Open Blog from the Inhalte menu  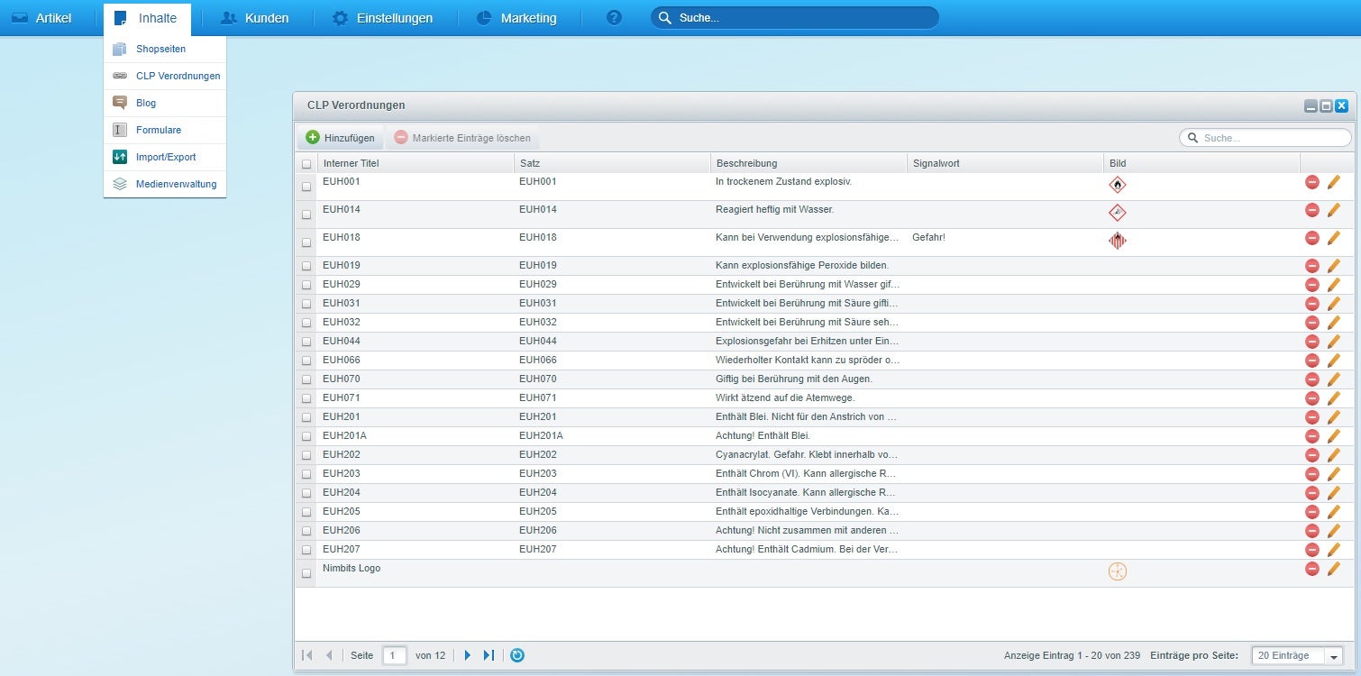(165, 104)
